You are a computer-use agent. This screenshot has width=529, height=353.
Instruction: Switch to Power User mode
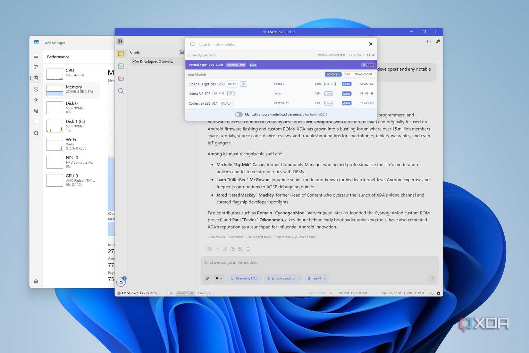pos(186,293)
